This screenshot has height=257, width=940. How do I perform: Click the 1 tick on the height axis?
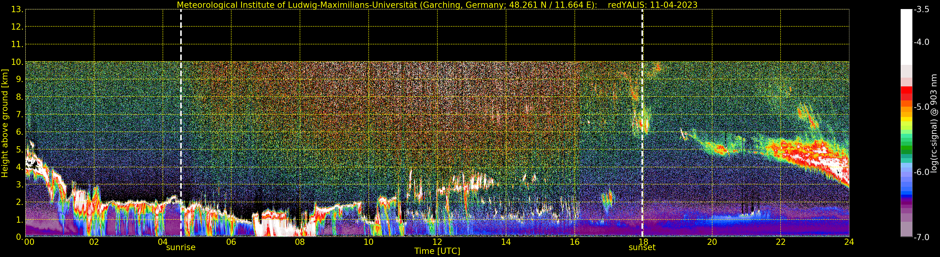point(19,220)
